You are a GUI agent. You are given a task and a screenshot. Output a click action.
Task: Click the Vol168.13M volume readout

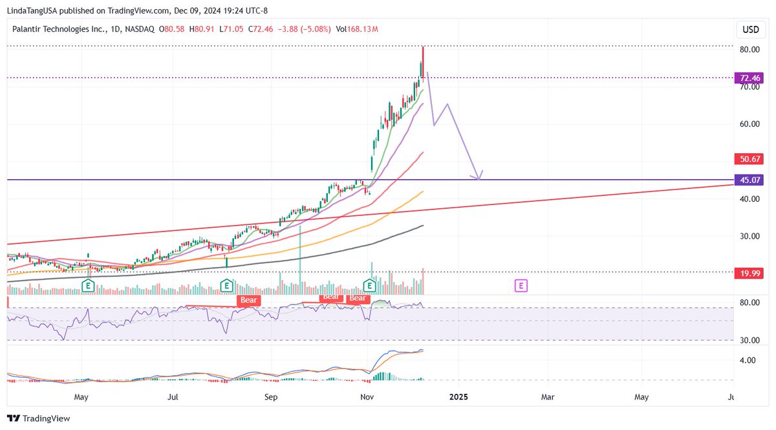(x=356, y=29)
